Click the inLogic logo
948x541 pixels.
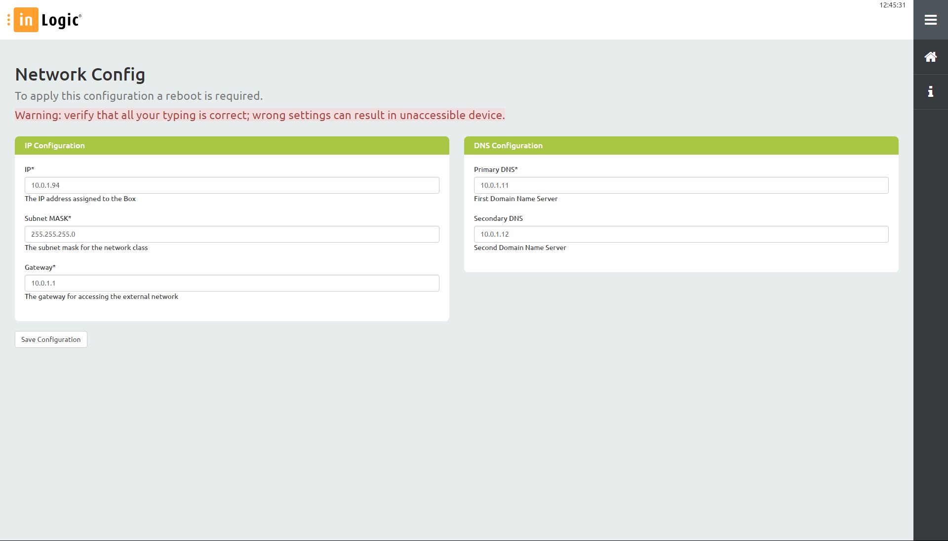tap(48, 20)
